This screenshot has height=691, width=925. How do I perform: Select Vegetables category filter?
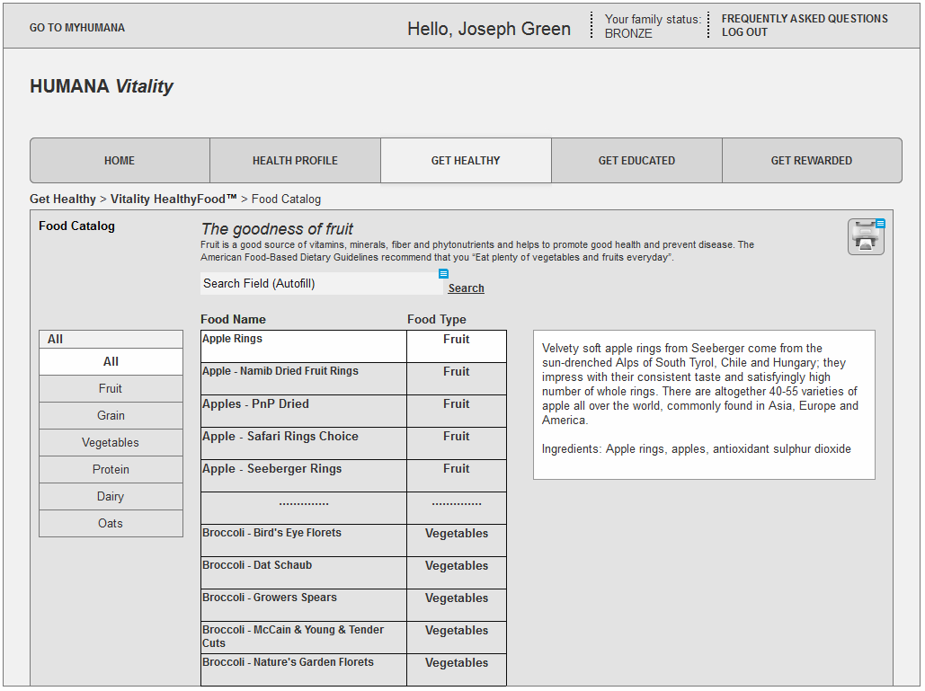111,443
